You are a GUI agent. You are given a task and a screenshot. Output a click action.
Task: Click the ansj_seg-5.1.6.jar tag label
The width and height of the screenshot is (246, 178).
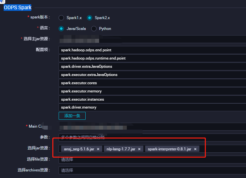coord(79,149)
